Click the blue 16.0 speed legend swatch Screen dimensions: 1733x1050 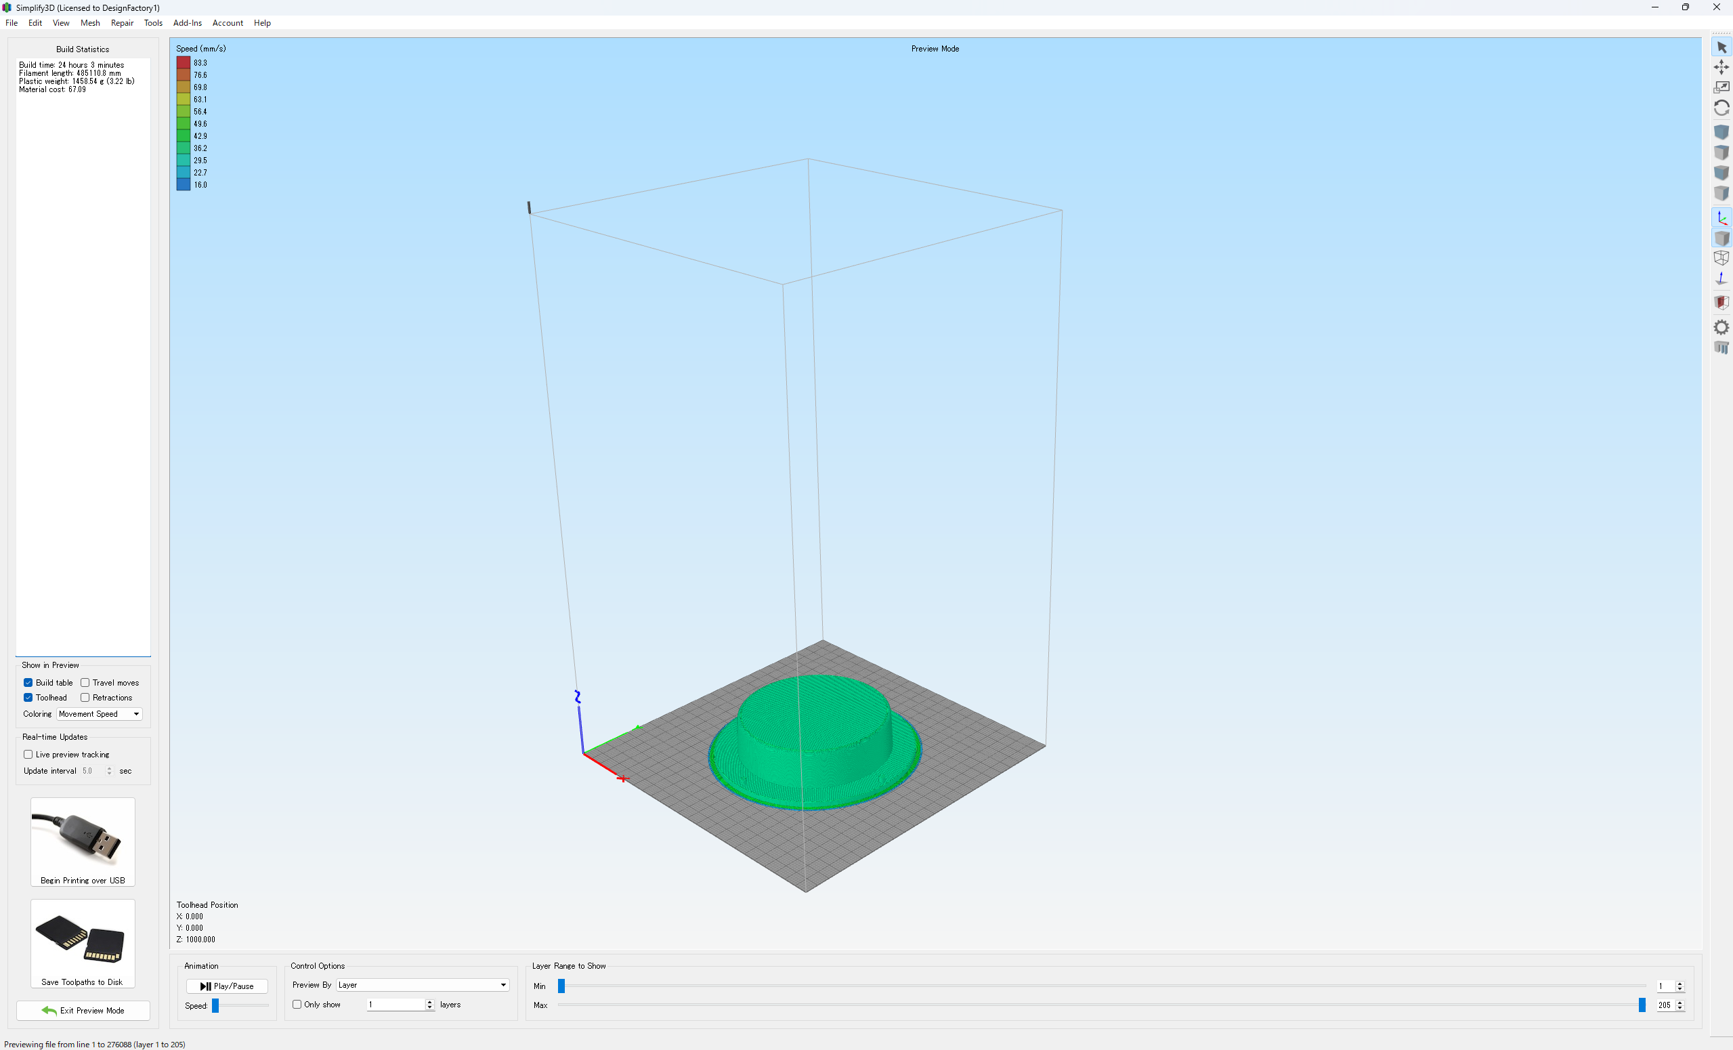pos(184,184)
